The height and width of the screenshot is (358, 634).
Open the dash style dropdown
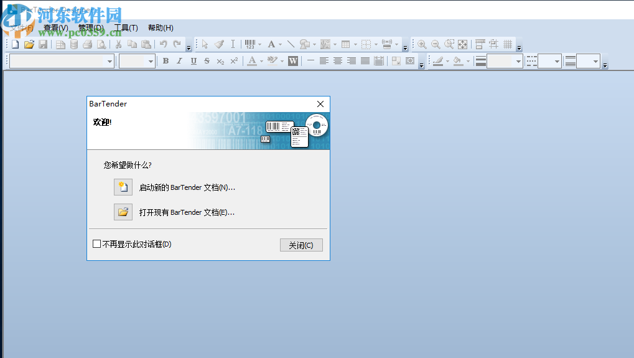tap(557, 62)
